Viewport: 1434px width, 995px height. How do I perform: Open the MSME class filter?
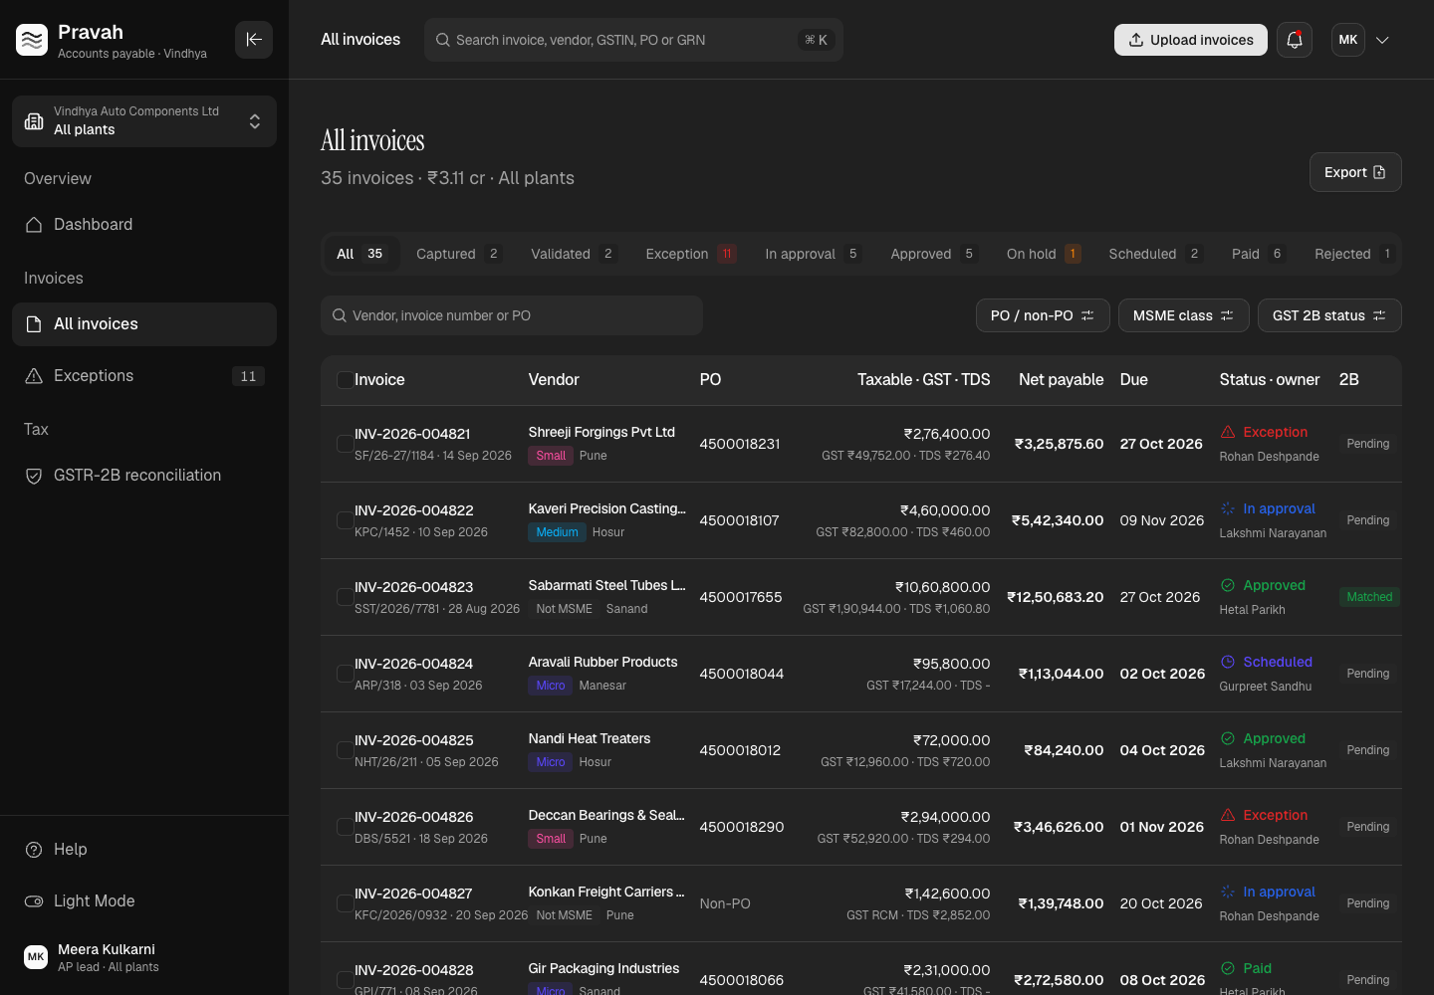pos(1184,315)
